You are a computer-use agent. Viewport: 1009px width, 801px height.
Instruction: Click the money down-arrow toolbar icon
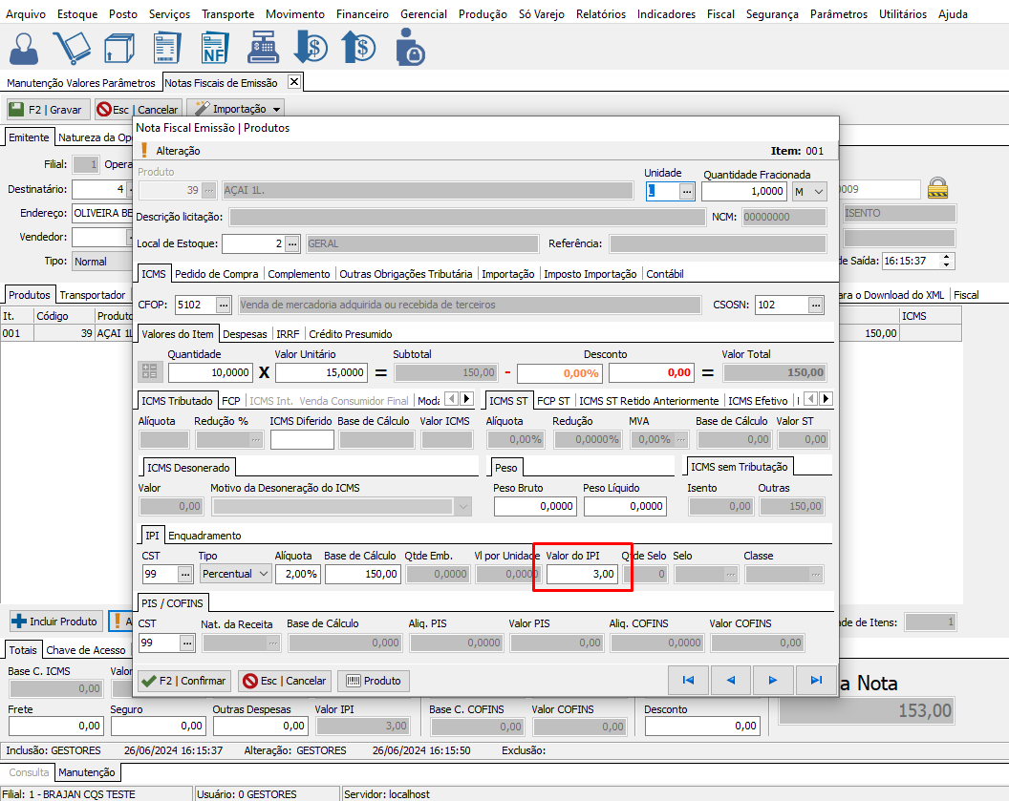tap(311, 47)
